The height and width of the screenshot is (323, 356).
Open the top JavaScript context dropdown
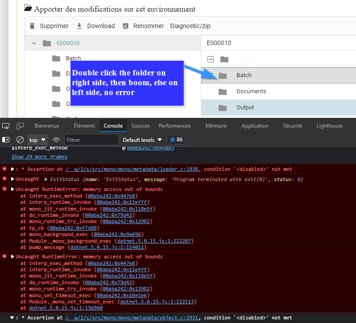37,140
